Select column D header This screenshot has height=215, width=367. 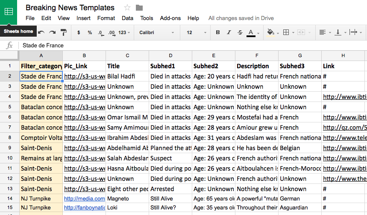tap(170, 55)
